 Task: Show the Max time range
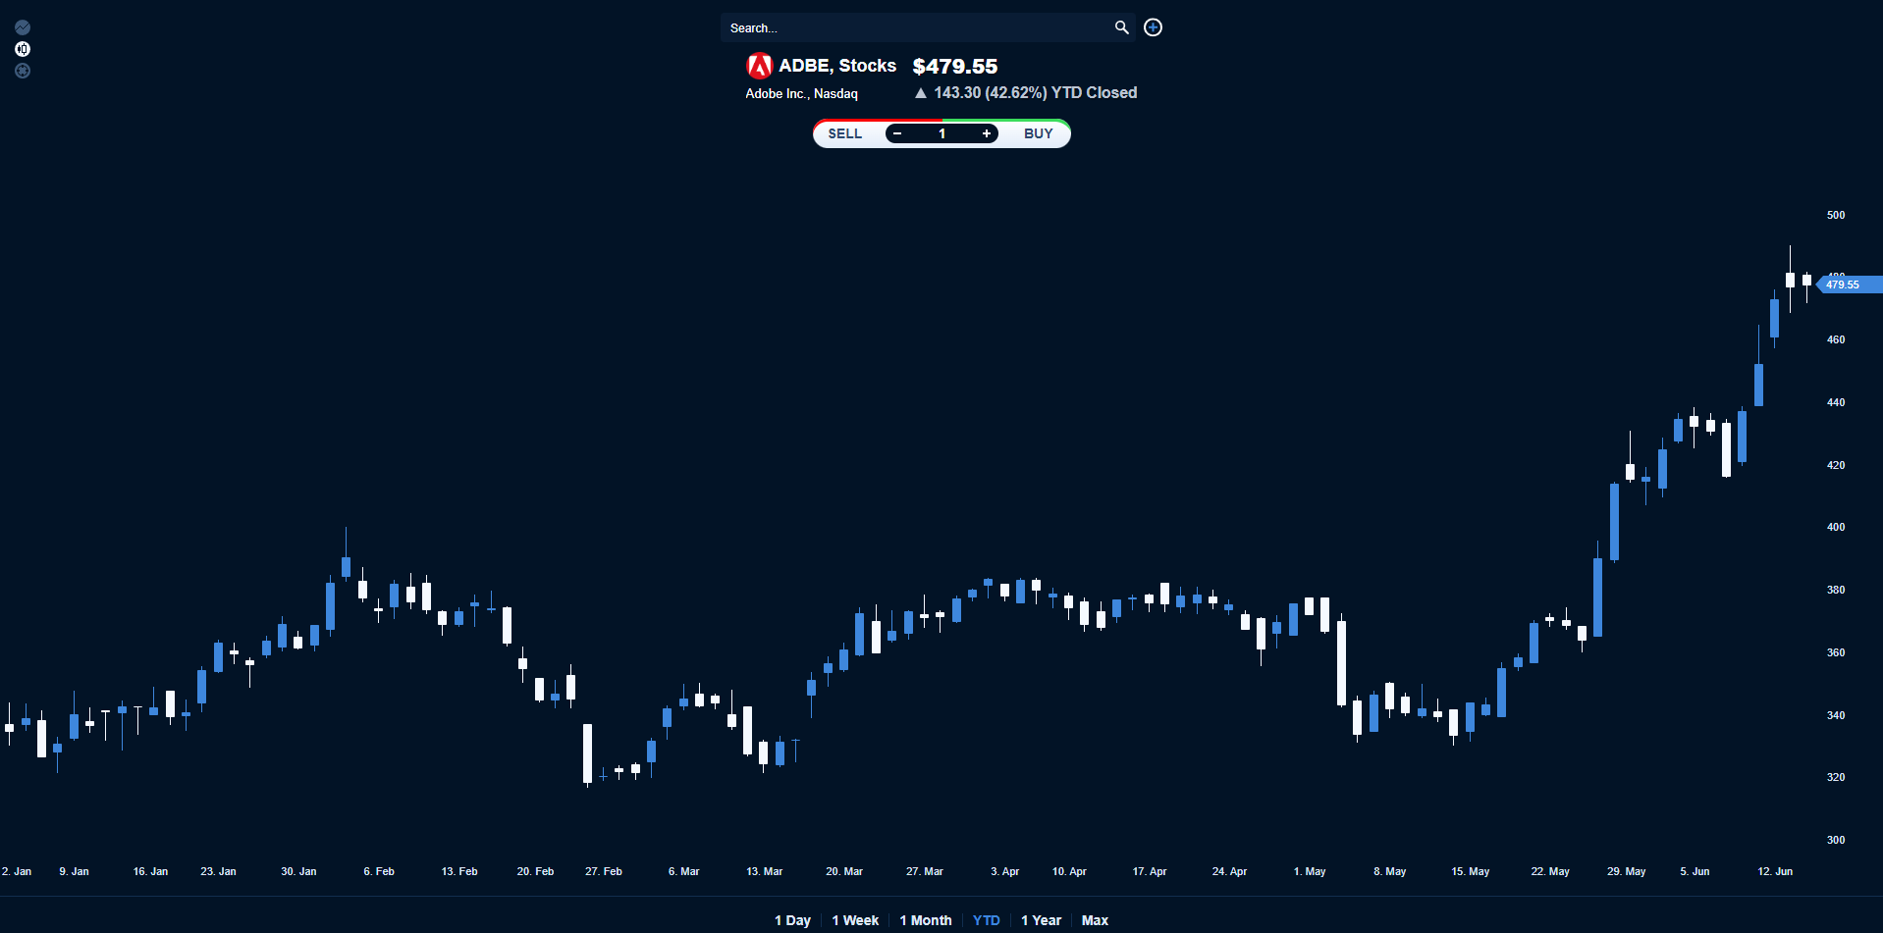pos(1095,920)
